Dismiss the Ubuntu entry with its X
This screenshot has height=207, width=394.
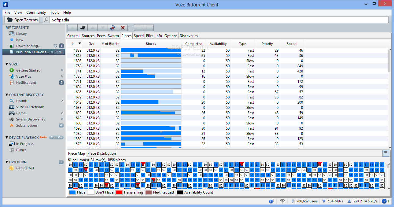62,101
